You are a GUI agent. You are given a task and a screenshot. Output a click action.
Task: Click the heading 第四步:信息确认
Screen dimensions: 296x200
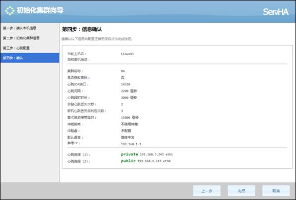pyautogui.click(x=82, y=29)
